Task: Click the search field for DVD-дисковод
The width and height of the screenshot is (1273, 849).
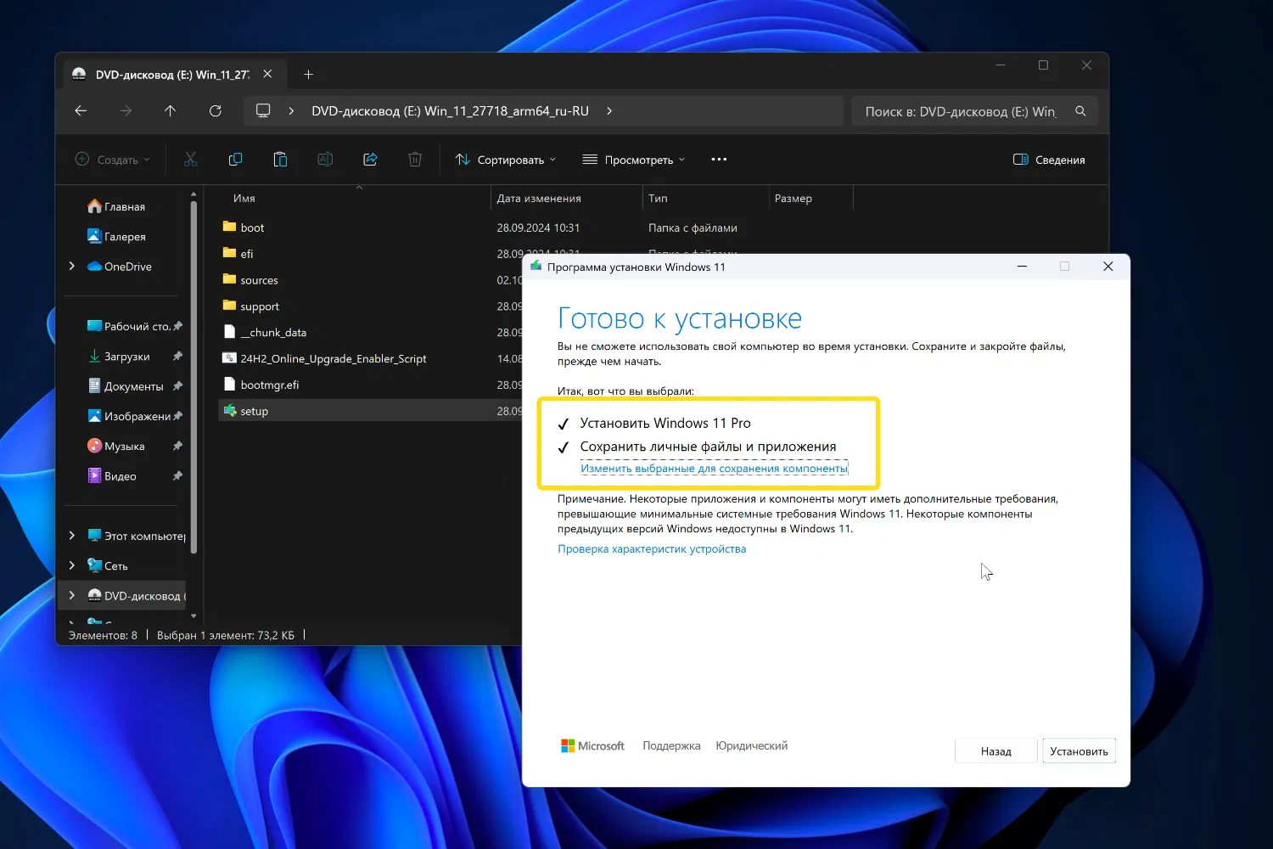Action: (961, 111)
